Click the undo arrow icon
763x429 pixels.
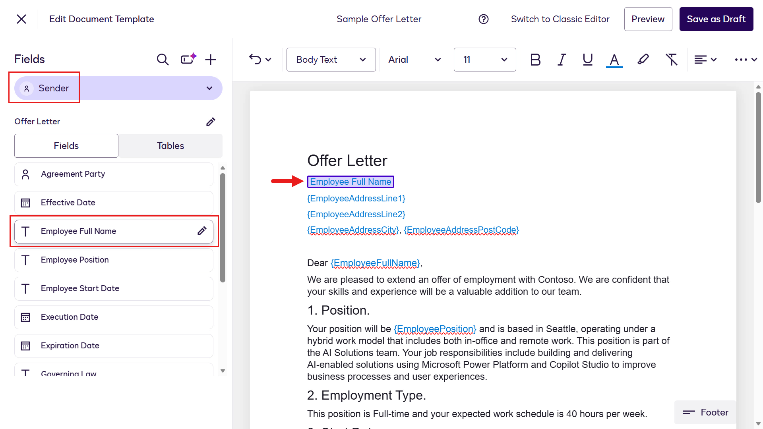[x=255, y=60]
